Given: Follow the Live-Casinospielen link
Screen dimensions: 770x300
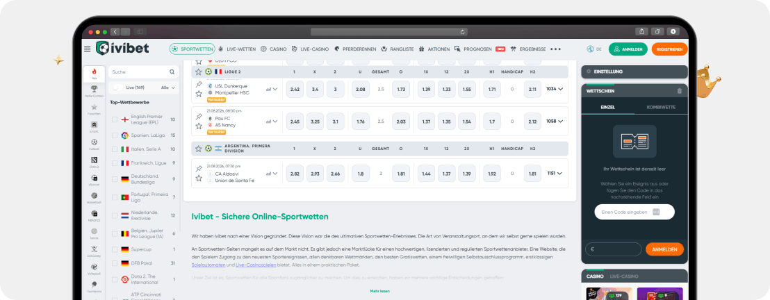Looking at the screenshot, I should coord(257,265).
